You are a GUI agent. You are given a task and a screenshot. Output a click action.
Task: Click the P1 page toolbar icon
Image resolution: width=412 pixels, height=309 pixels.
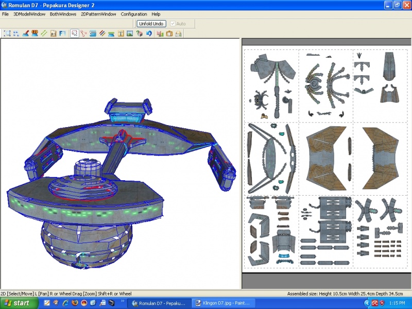pos(54,33)
